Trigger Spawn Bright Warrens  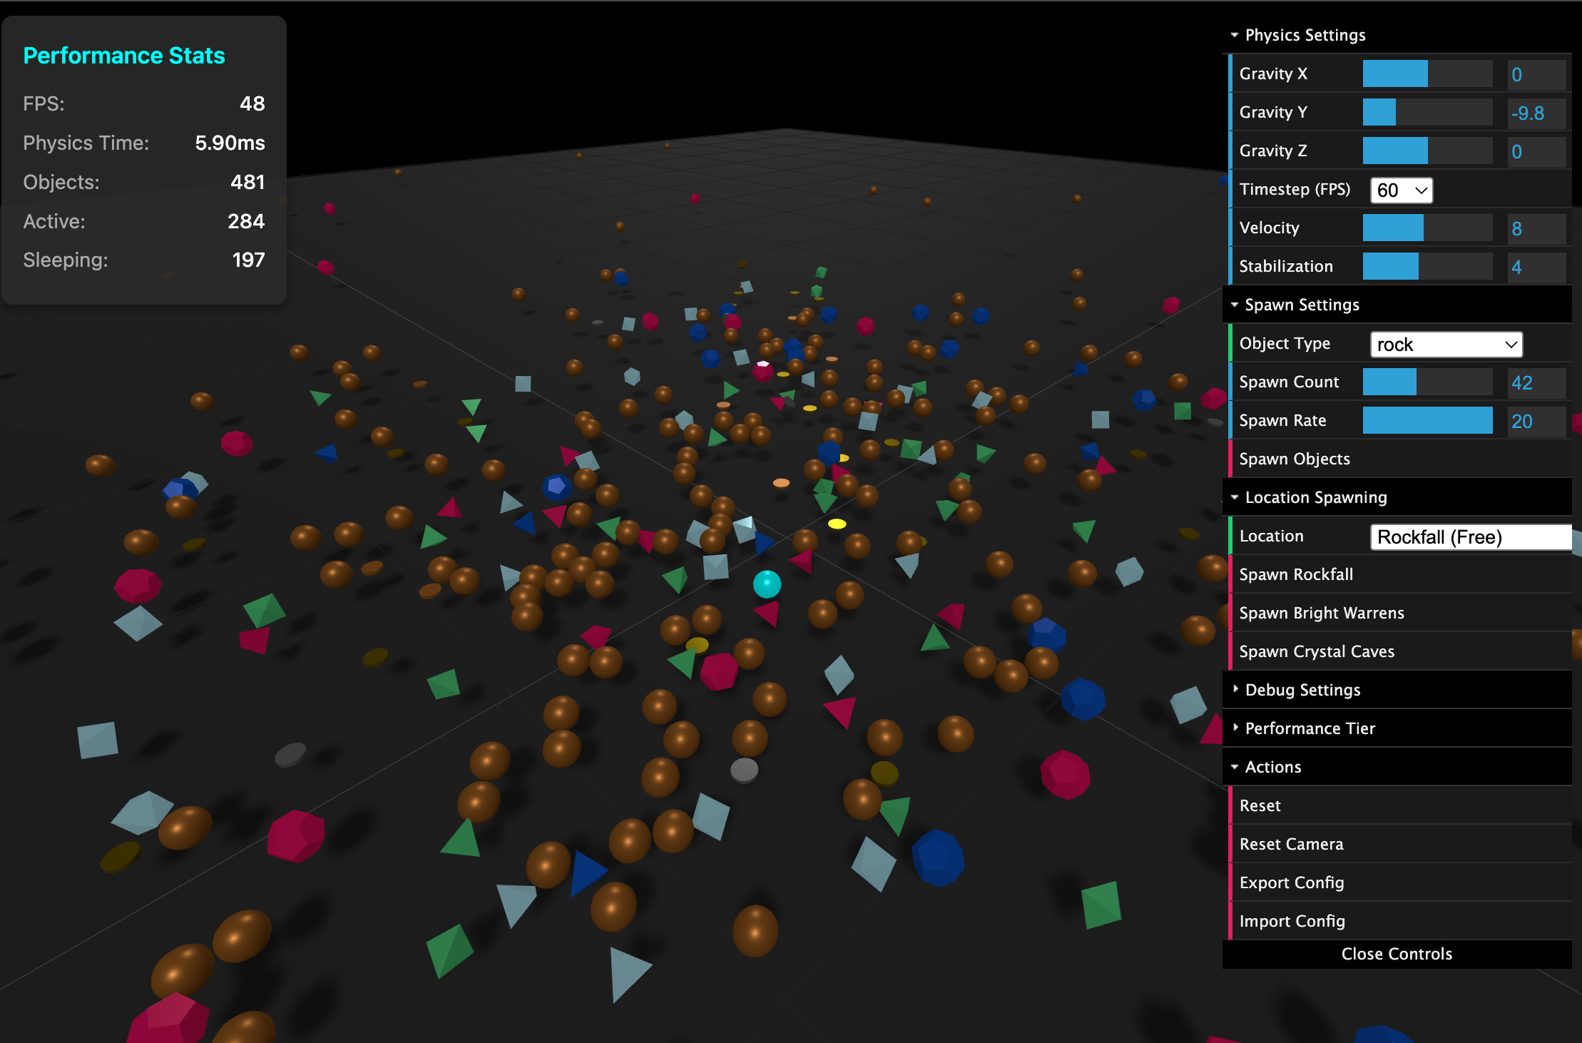(1321, 613)
